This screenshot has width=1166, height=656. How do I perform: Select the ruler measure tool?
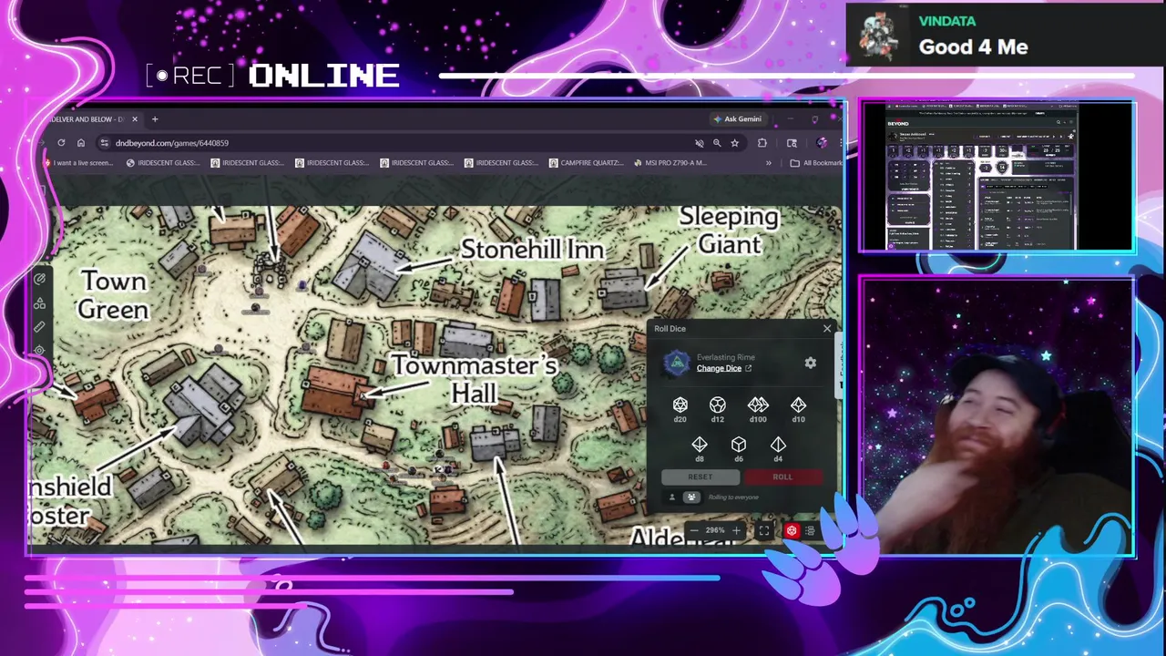[x=39, y=327]
